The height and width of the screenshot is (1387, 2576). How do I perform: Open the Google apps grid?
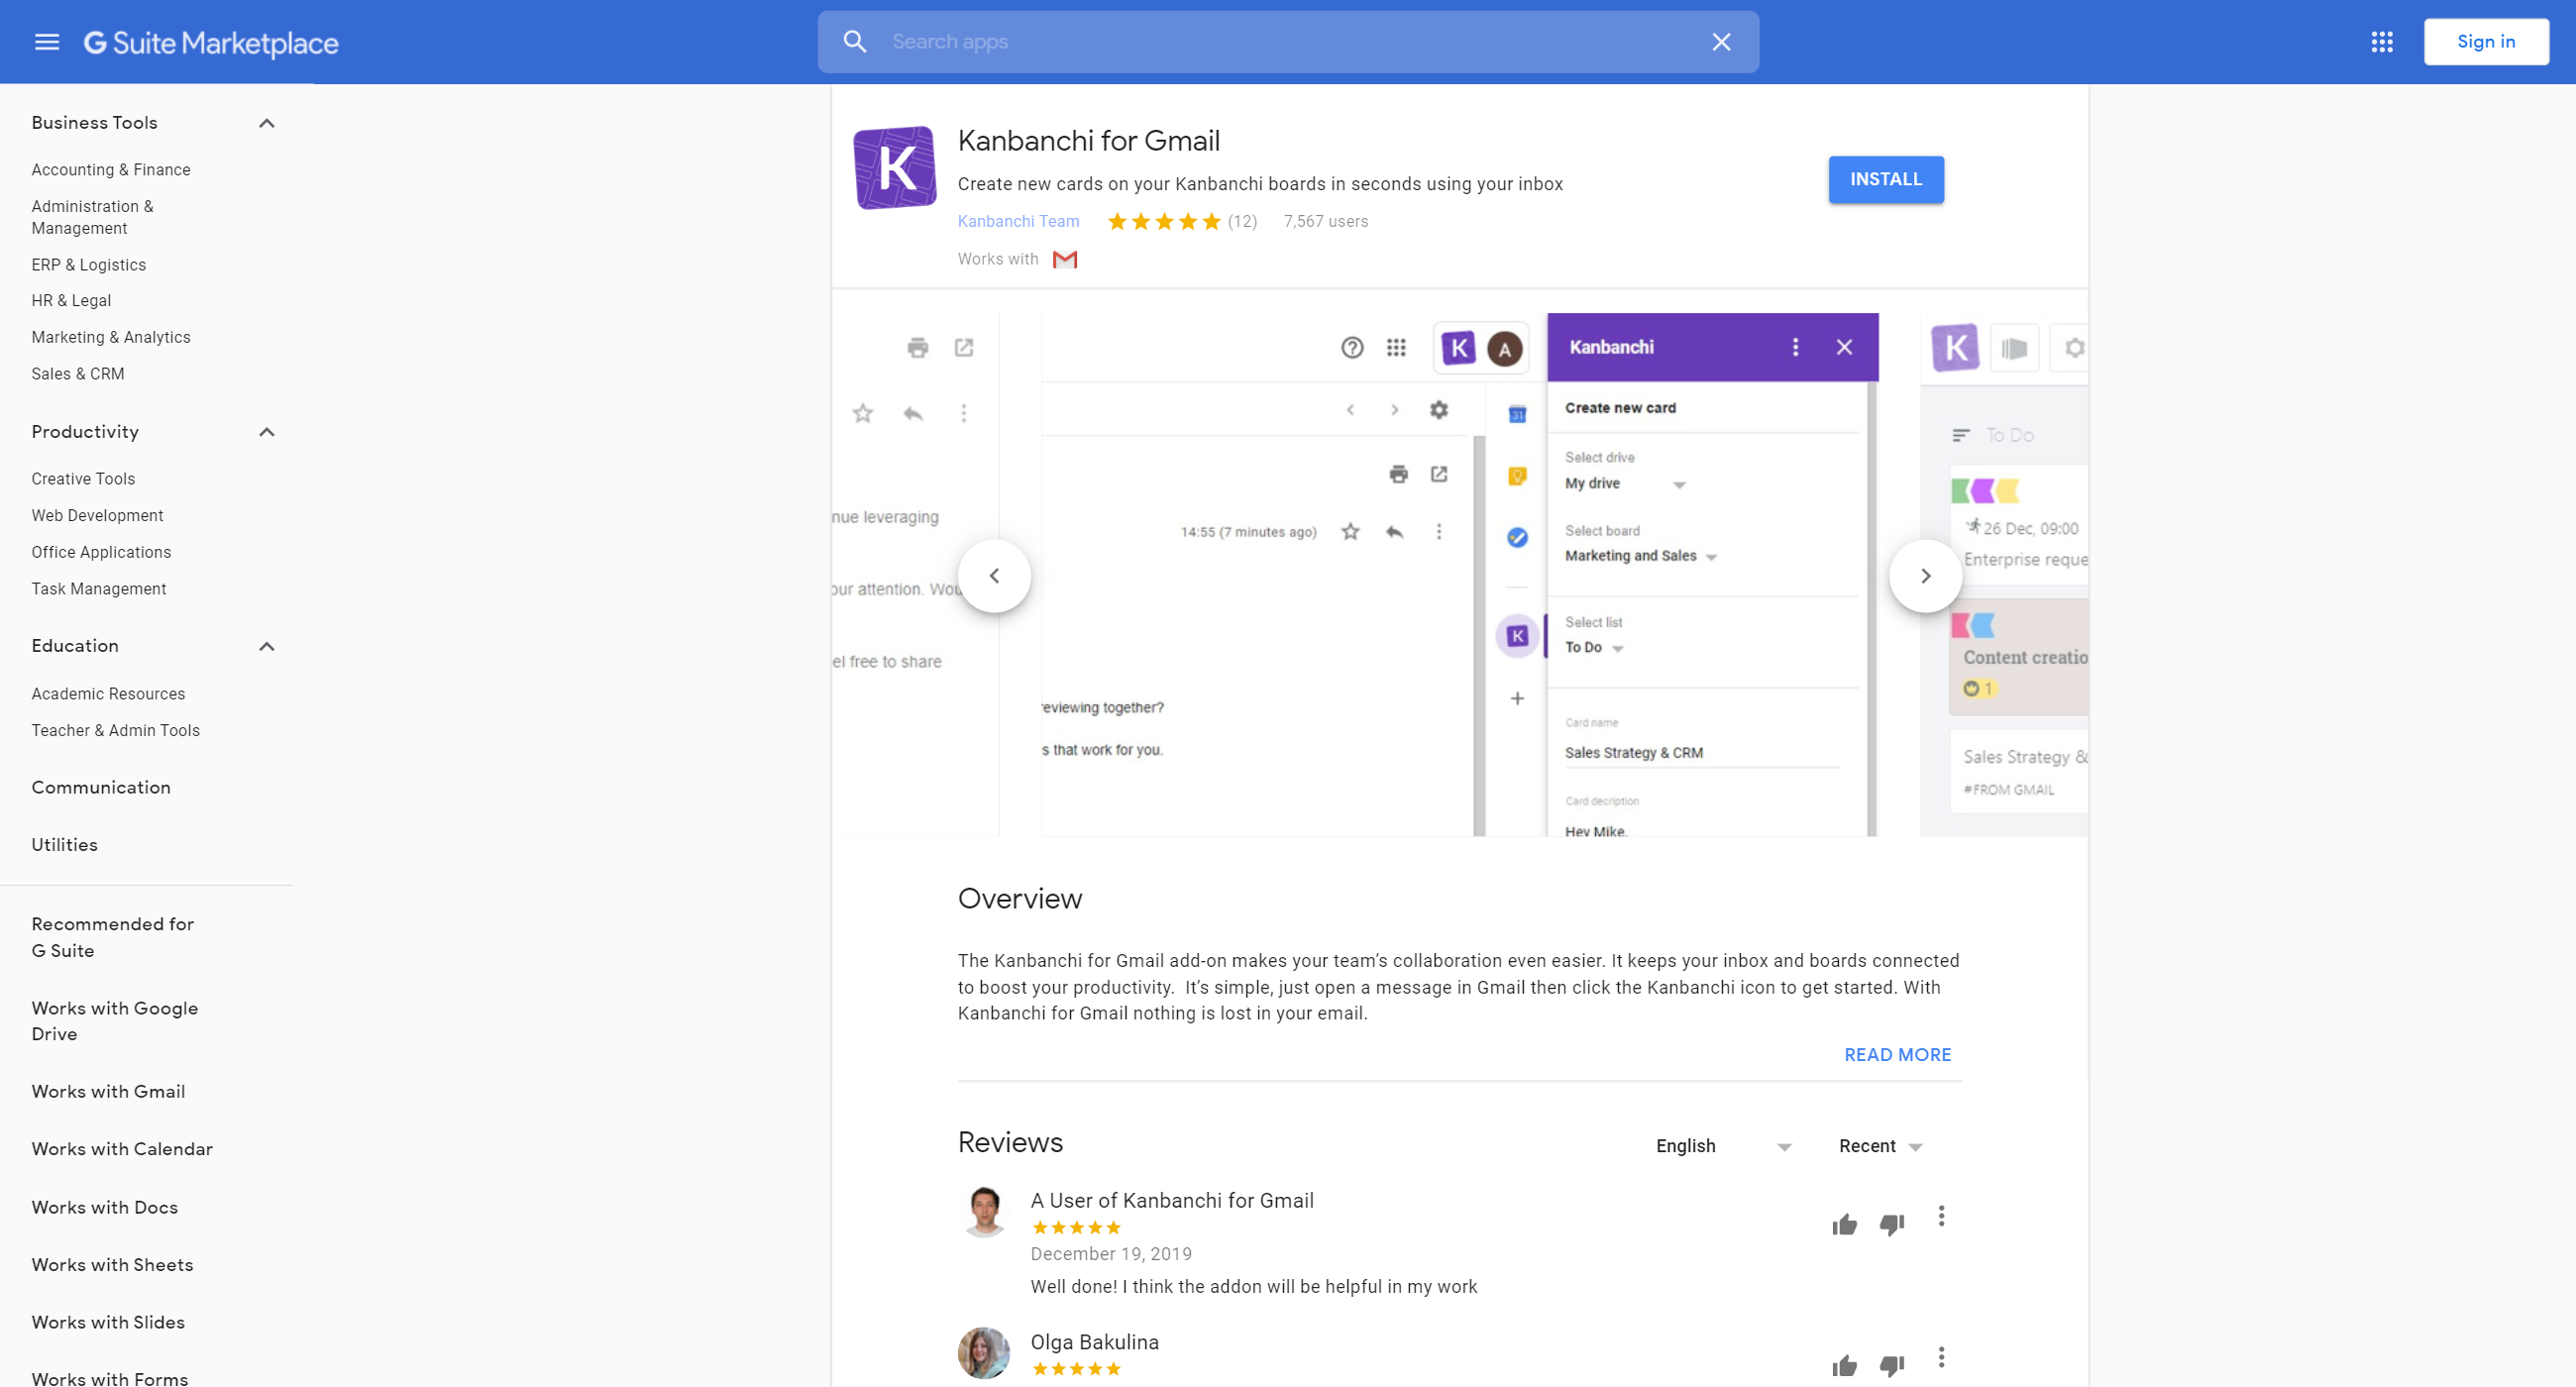click(x=2381, y=42)
